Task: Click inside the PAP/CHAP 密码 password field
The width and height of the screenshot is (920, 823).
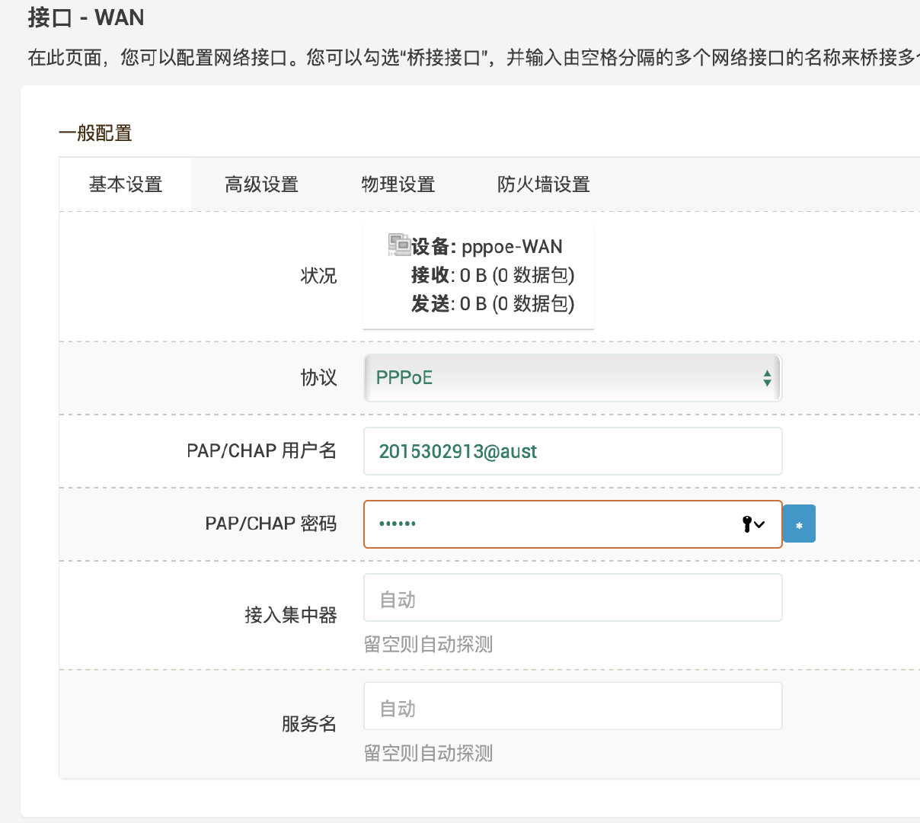Action: pyautogui.click(x=548, y=524)
